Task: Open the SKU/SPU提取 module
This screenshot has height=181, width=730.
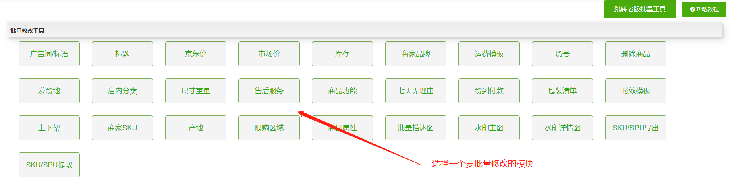Action: pyautogui.click(x=49, y=165)
